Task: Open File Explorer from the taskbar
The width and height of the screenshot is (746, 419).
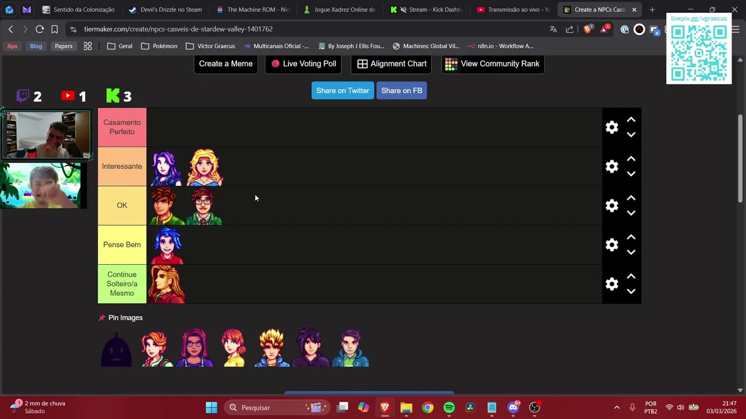Action: click(x=406, y=407)
